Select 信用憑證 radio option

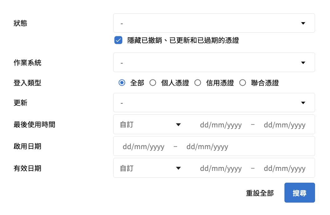pos(198,83)
